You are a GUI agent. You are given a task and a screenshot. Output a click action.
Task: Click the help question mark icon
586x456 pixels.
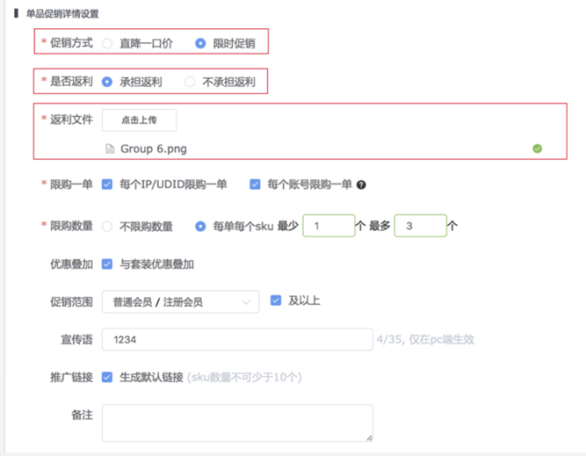click(x=360, y=185)
